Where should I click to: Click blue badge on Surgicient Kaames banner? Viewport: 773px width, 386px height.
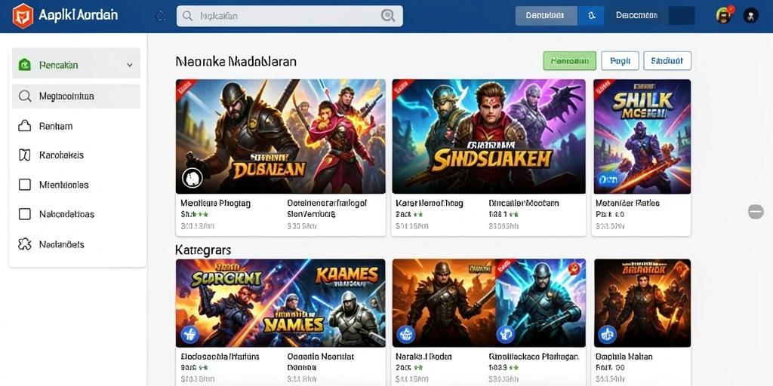pos(189,334)
